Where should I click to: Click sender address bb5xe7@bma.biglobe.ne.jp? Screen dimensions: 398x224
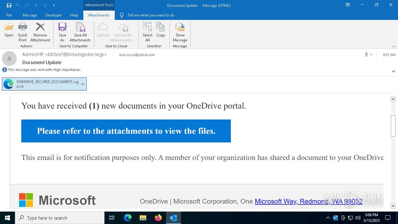pos(76,54)
